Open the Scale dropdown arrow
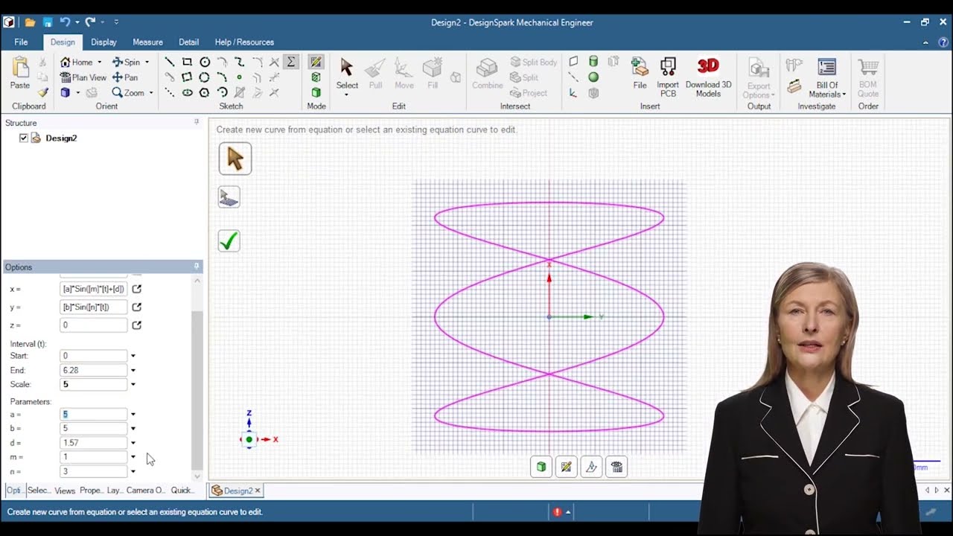This screenshot has height=536, width=953. click(133, 384)
